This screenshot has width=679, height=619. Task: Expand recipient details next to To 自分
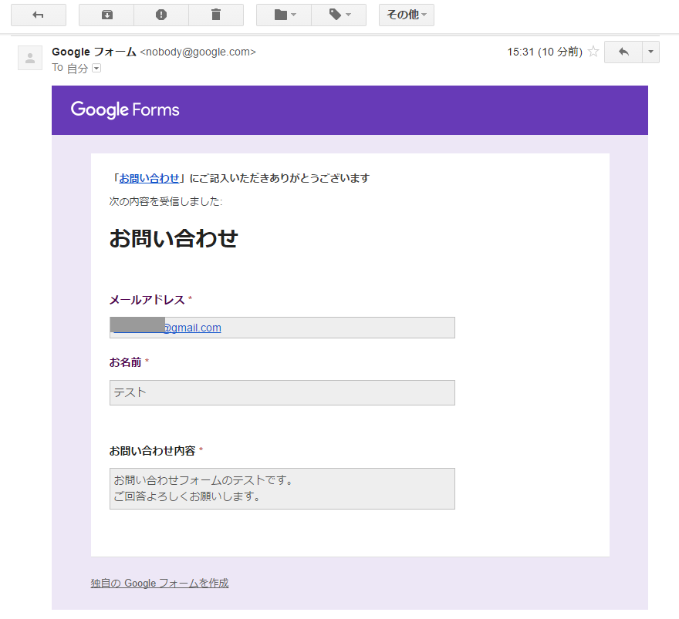[96, 68]
